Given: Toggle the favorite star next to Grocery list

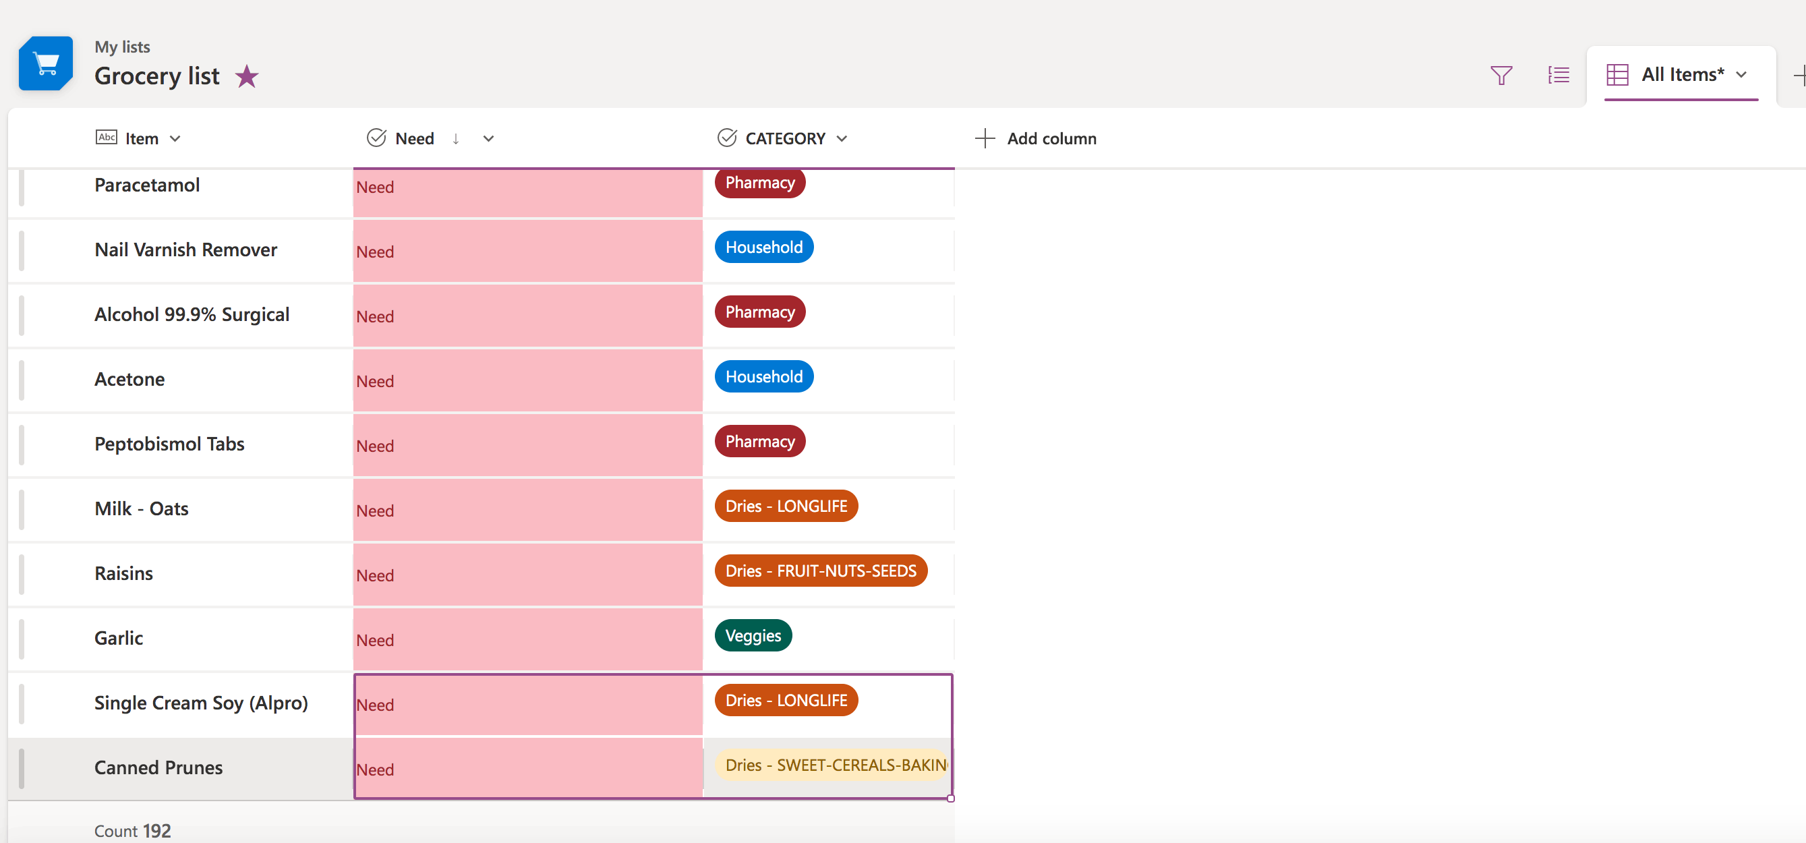Looking at the screenshot, I should (246, 76).
